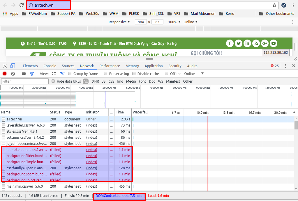
Task: Click the viewport width field 984
Action: point(141,22)
